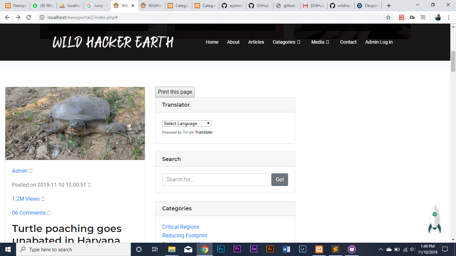Reload the page
The width and height of the screenshot is (456, 256).
(x=29, y=17)
